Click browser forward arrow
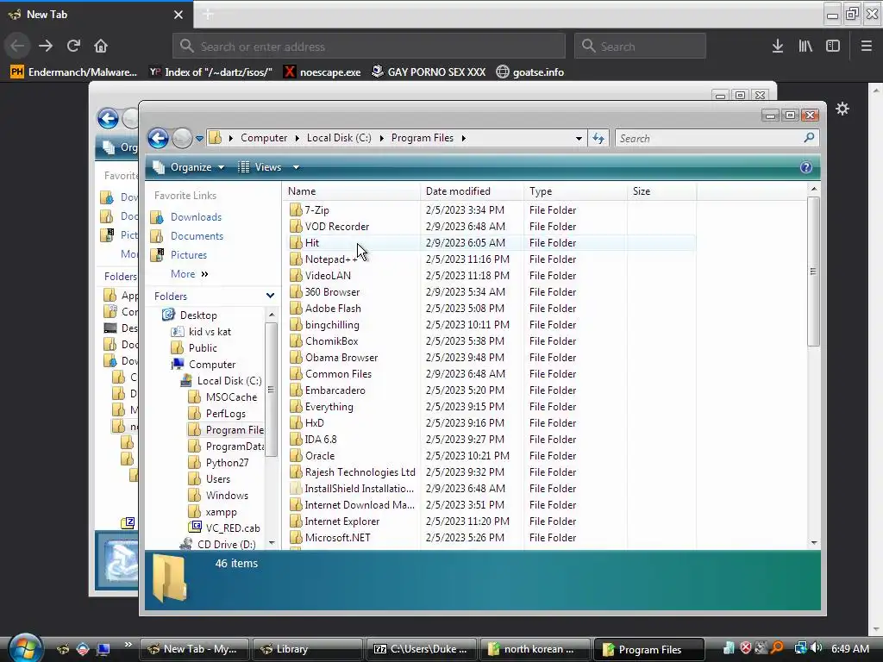883x662 pixels. 46,46
